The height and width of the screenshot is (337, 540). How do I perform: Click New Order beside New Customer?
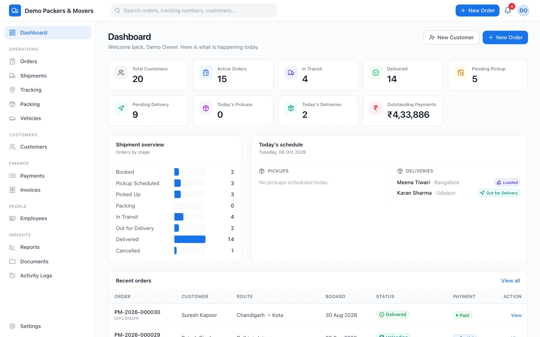coord(505,37)
